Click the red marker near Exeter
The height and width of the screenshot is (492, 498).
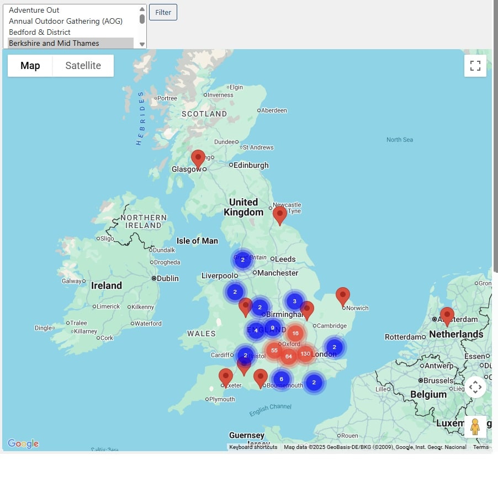[x=225, y=377]
